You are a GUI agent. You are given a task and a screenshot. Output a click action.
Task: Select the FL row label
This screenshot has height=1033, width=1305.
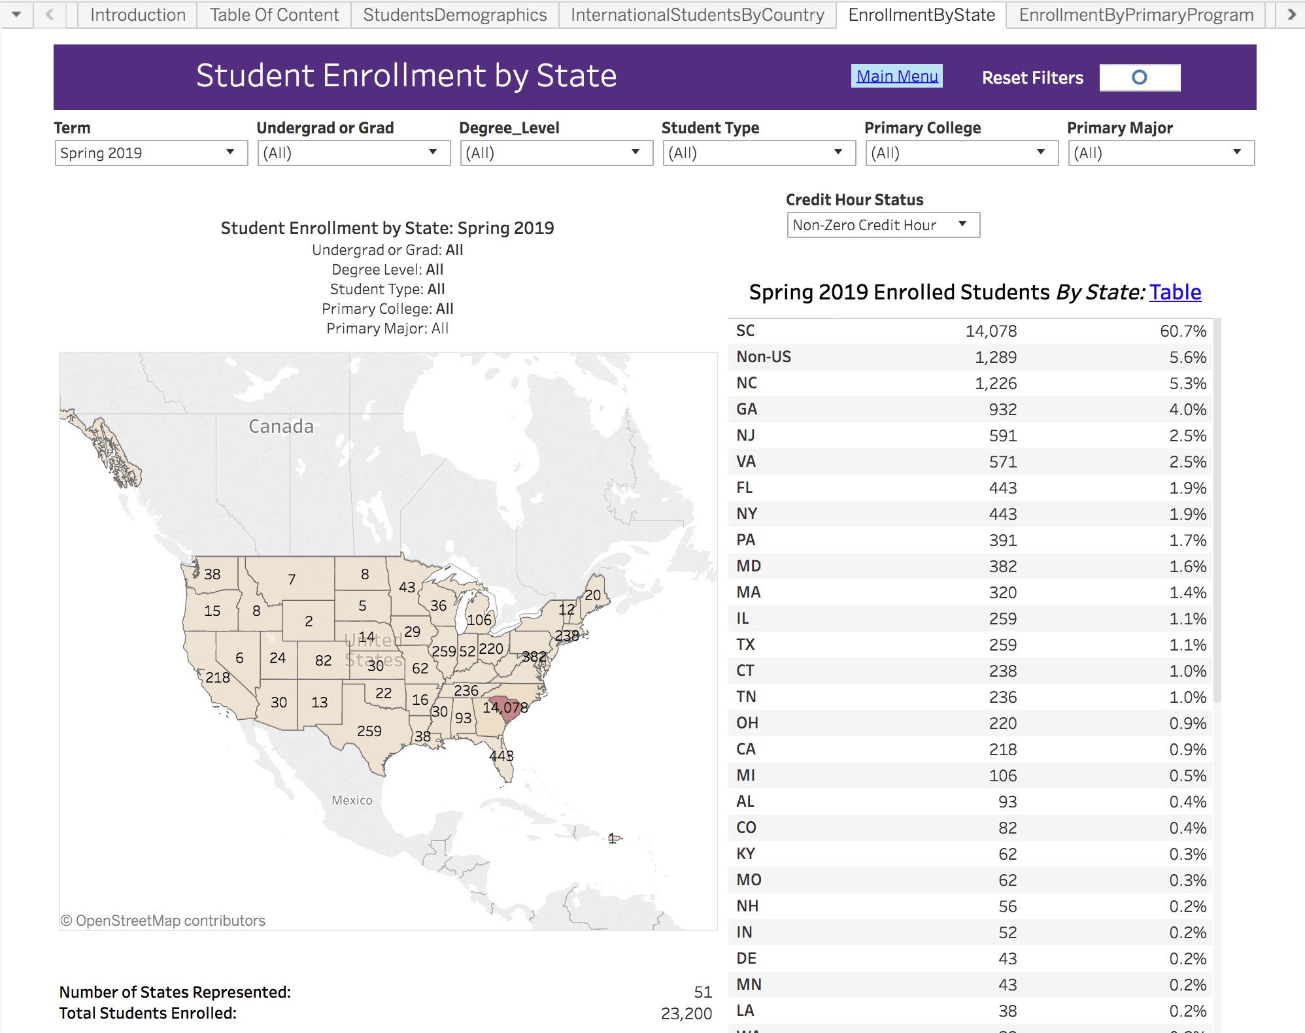(x=744, y=488)
